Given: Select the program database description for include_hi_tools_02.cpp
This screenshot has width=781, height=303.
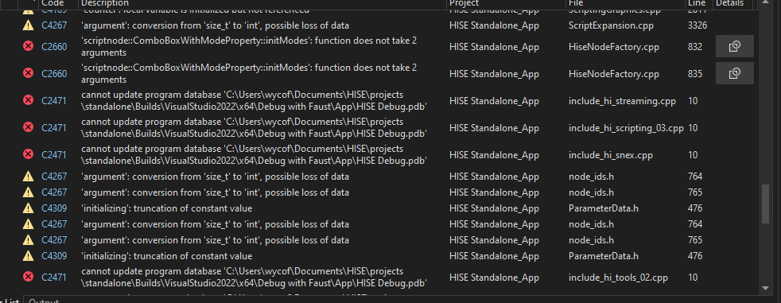Looking at the screenshot, I should coord(254,277).
